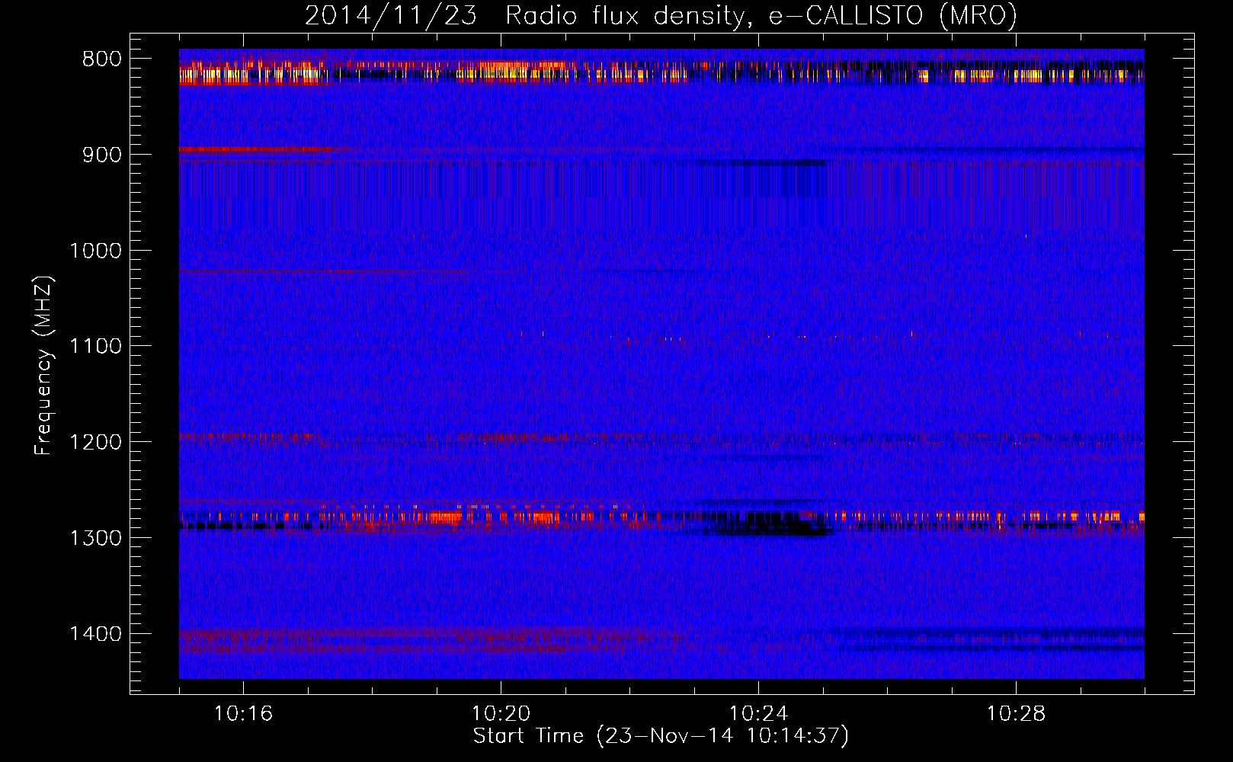This screenshot has width=1233, height=762.
Task: Click the "Frequency (MHZ)" axis label
Action: [x=43, y=366]
